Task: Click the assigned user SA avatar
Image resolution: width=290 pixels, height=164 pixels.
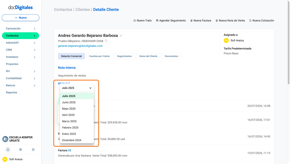Action: click(226, 40)
